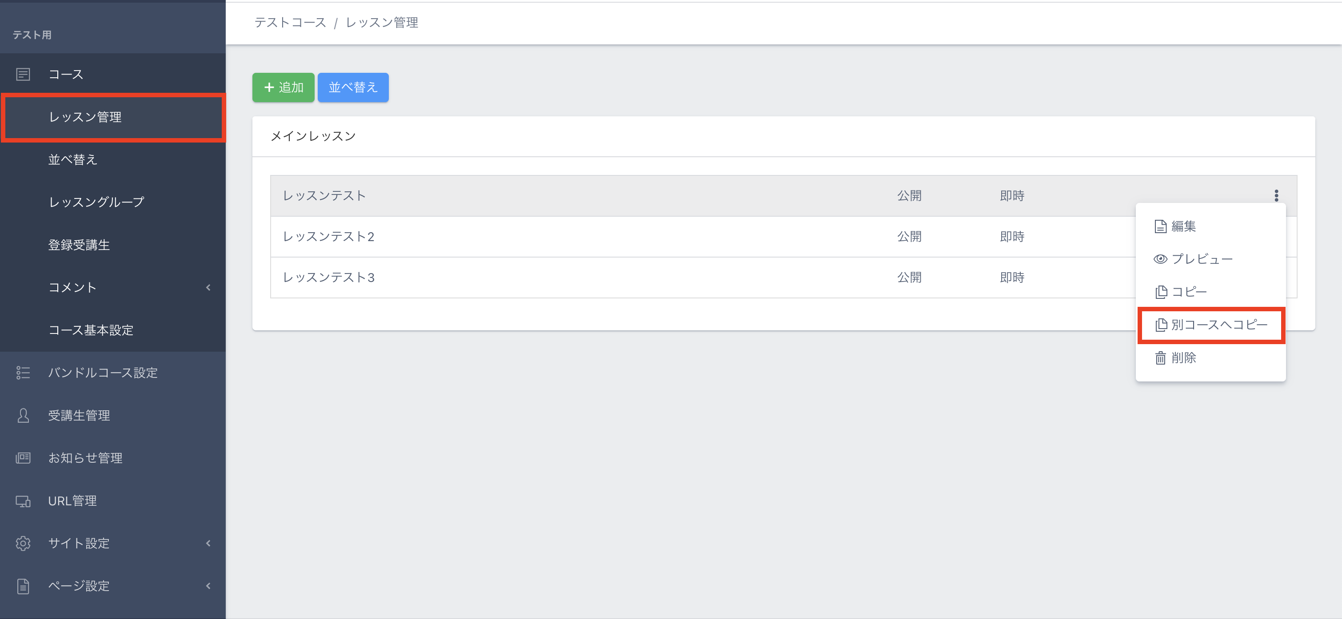Click the 受講生管理 person icon
1342x619 pixels.
23,416
